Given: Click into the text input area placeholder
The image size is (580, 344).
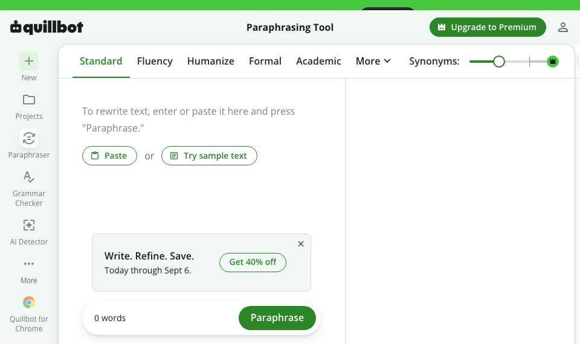Looking at the screenshot, I should [188, 119].
